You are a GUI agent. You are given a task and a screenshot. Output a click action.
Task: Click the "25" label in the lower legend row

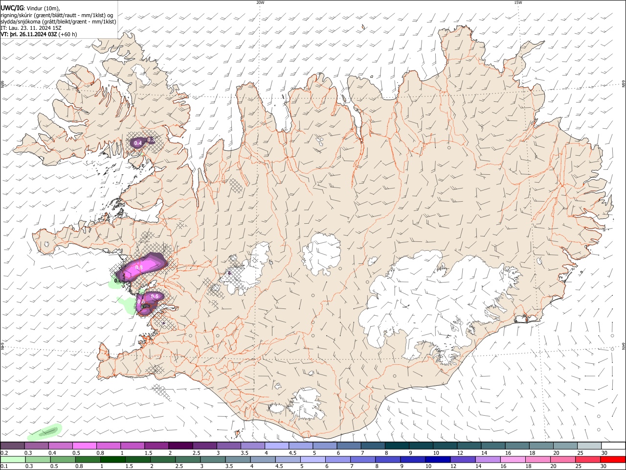[579, 466]
